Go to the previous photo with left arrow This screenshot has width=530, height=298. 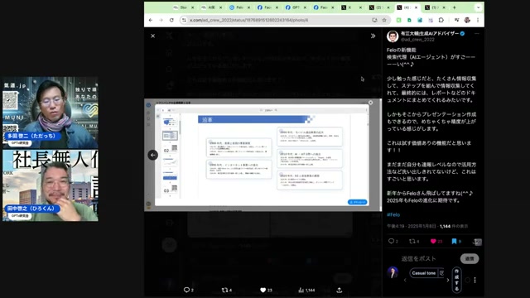(x=152, y=155)
